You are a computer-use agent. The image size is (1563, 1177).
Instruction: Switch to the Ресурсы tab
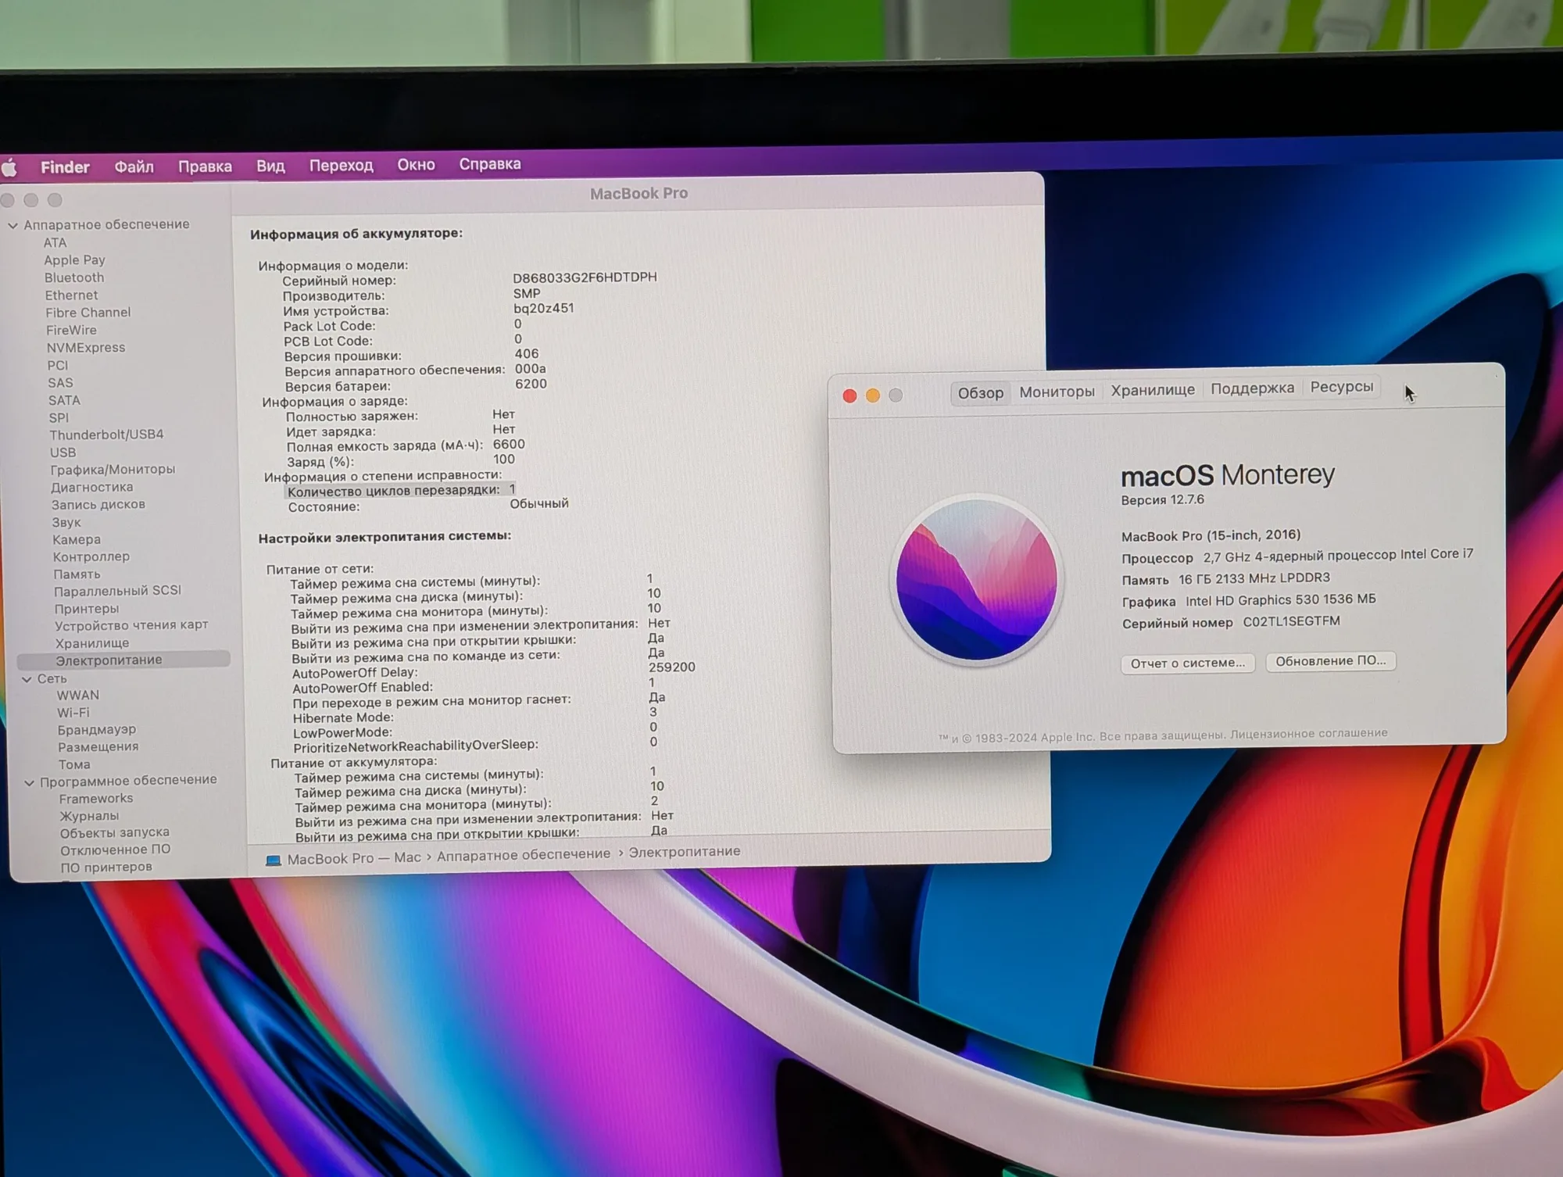pos(1341,386)
